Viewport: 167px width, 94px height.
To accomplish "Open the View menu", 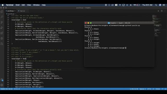I will click(29, 5).
